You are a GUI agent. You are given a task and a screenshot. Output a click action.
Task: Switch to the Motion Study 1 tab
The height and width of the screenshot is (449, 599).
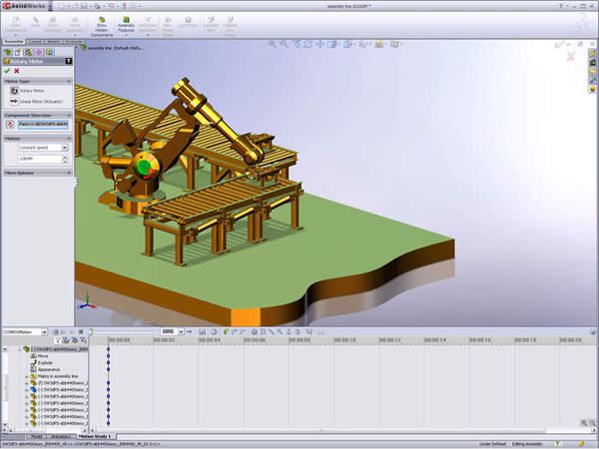click(95, 436)
